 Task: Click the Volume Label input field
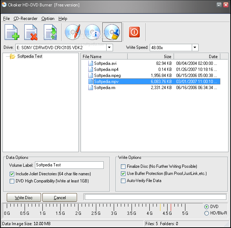coord(69,165)
